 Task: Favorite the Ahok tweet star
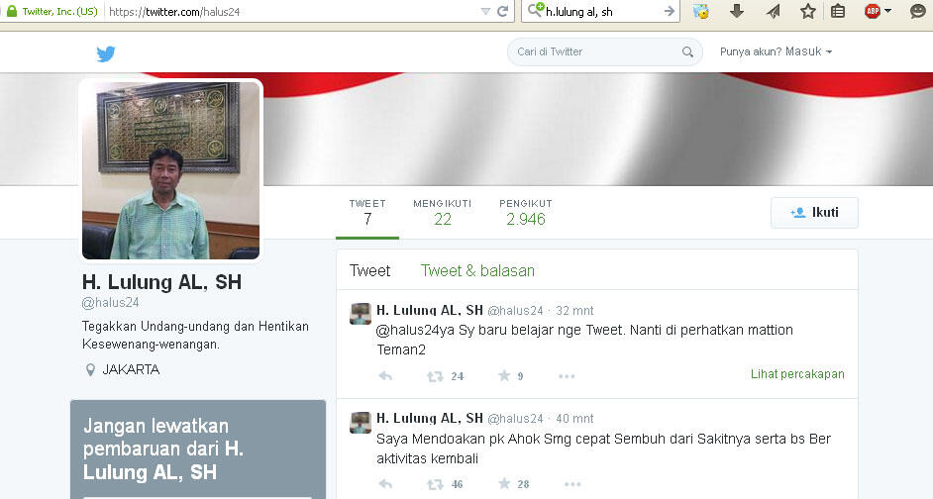click(504, 483)
